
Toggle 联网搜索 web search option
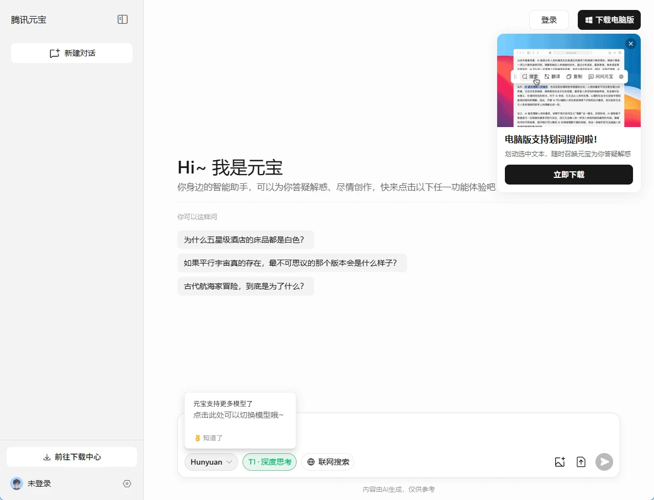tap(328, 462)
